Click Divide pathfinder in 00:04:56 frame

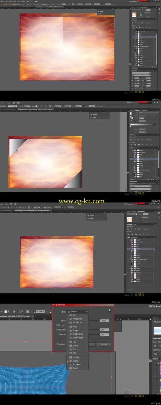click(131, 145)
